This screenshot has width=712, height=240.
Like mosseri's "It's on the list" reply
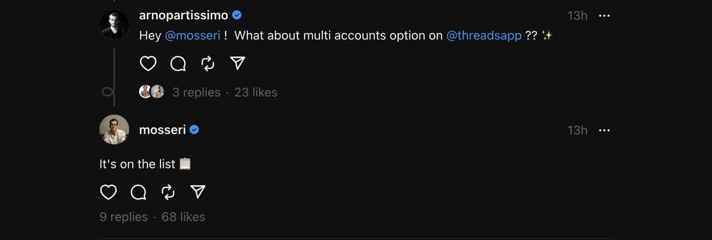[108, 192]
